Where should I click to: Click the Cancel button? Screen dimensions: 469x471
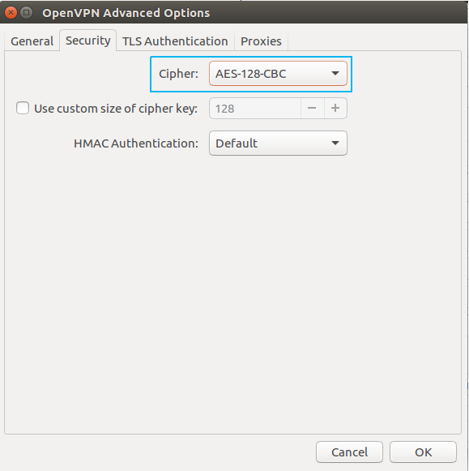350,452
